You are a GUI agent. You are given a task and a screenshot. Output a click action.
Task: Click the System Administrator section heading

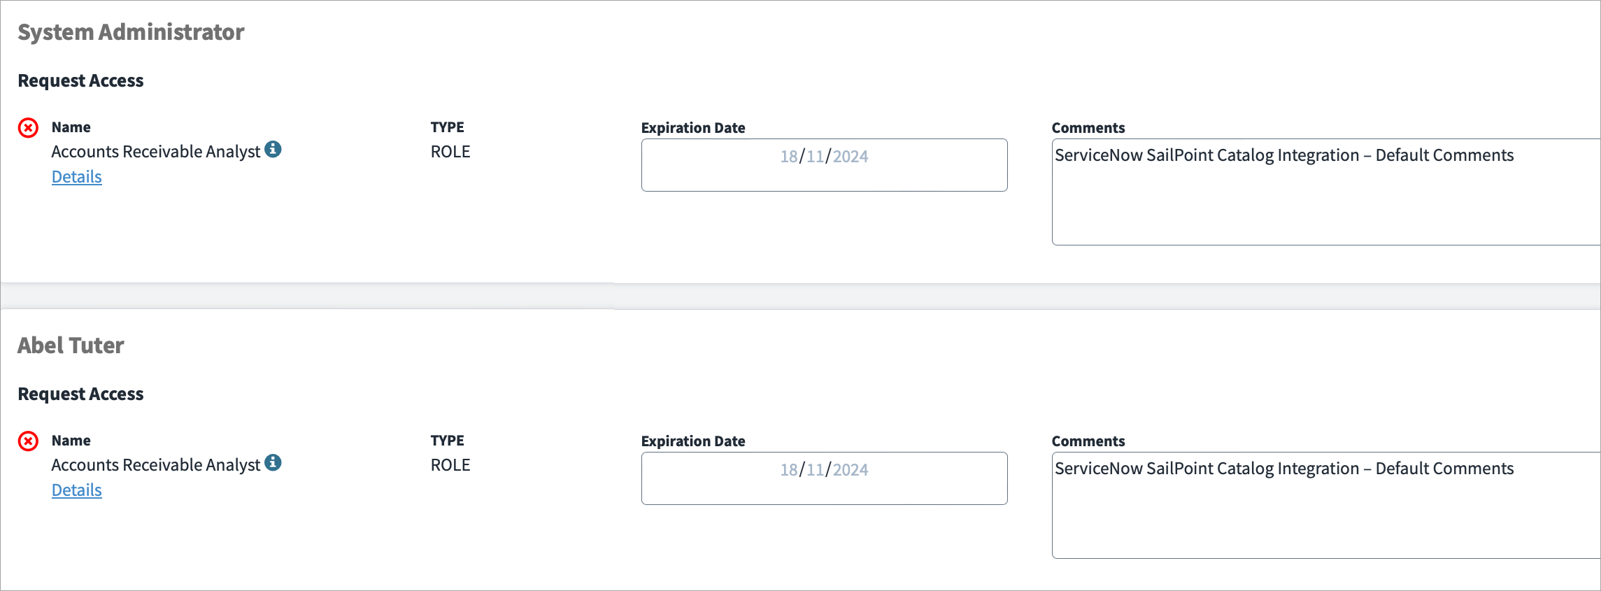[x=131, y=32]
